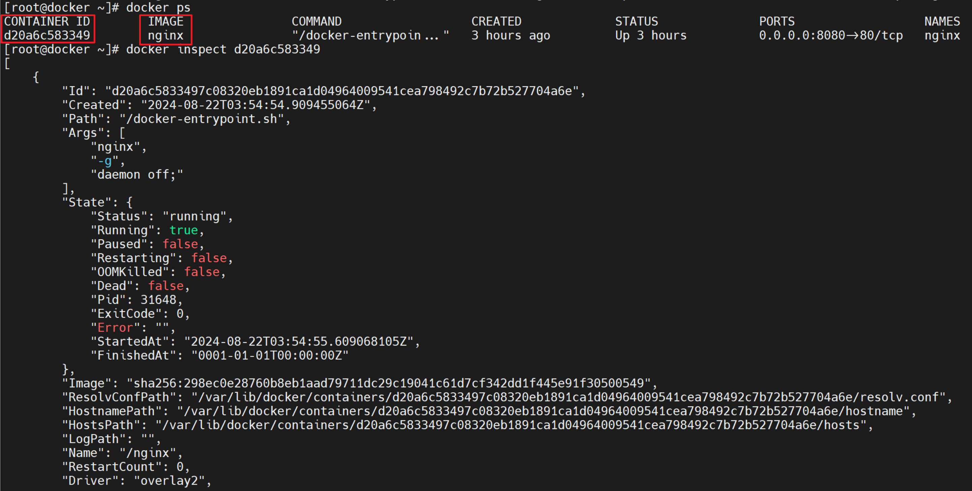Screen dimensions: 972x491
Task: Click the CREATED value "3 hours ago"
Action: point(510,35)
